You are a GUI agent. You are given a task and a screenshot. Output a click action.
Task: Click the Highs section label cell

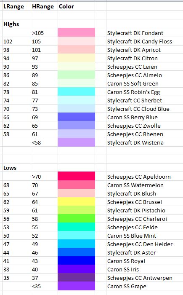point(16,24)
